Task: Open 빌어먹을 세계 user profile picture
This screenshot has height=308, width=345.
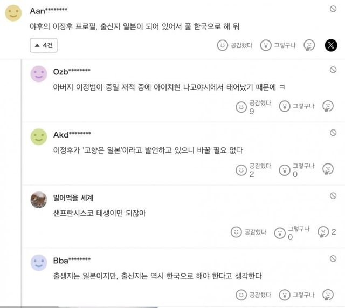Action: pos(38,199)
